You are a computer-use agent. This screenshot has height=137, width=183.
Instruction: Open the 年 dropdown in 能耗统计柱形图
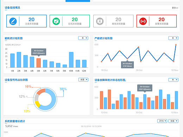pyautogui.click(x=83, y=38)
